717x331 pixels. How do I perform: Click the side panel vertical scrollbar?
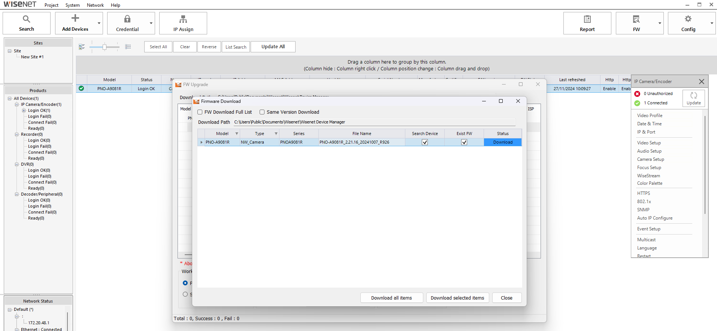tap(705, 165)
